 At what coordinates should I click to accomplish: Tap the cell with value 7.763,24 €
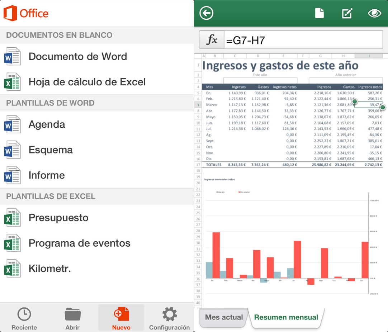tap(260, 165)
